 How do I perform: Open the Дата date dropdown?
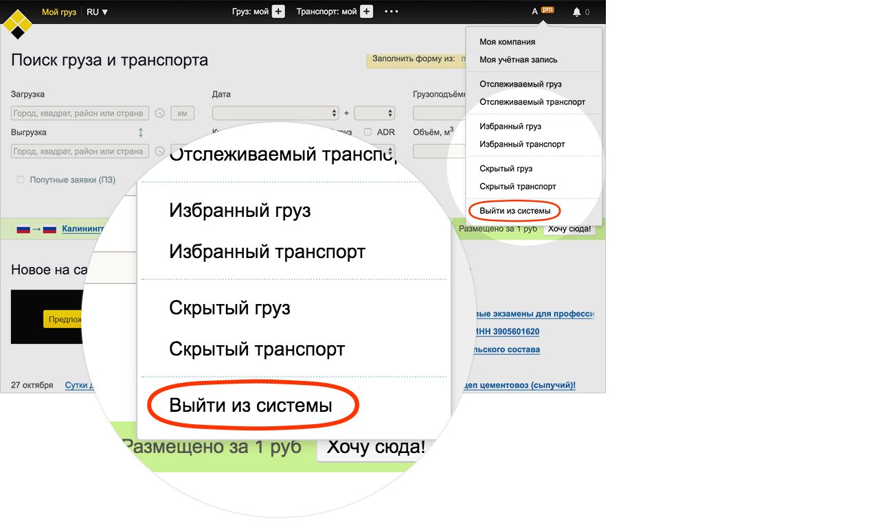(x=275, y=113)
